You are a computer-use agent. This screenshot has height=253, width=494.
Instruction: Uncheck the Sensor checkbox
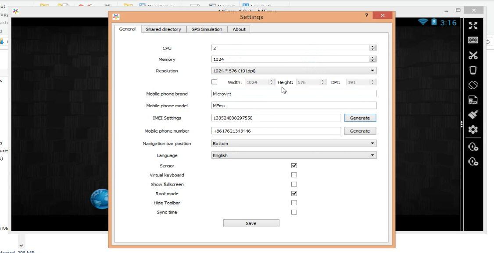tap(294, 165)
